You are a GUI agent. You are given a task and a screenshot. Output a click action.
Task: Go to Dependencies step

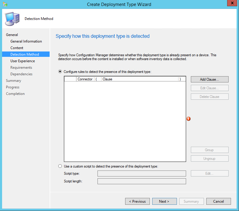tap(21, 74)
